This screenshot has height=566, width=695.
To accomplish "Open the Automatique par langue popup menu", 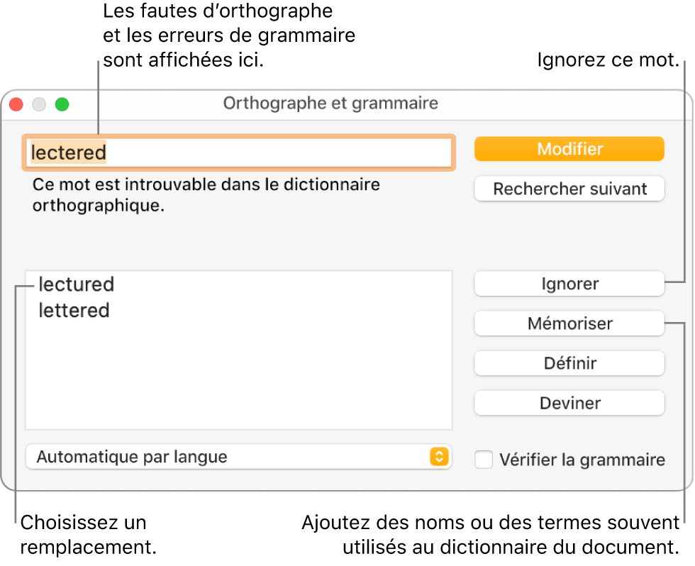I will point(227,457).
